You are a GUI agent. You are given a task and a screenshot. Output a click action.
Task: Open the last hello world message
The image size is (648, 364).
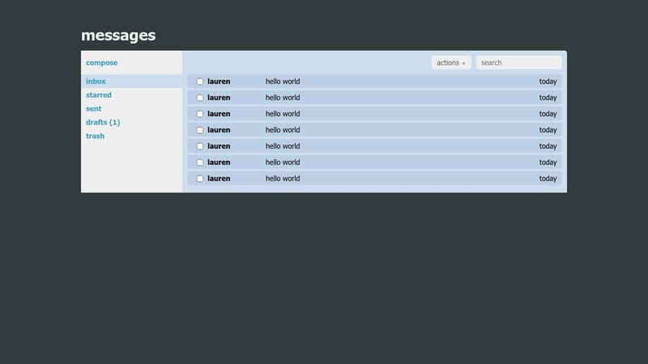[283, 179]
